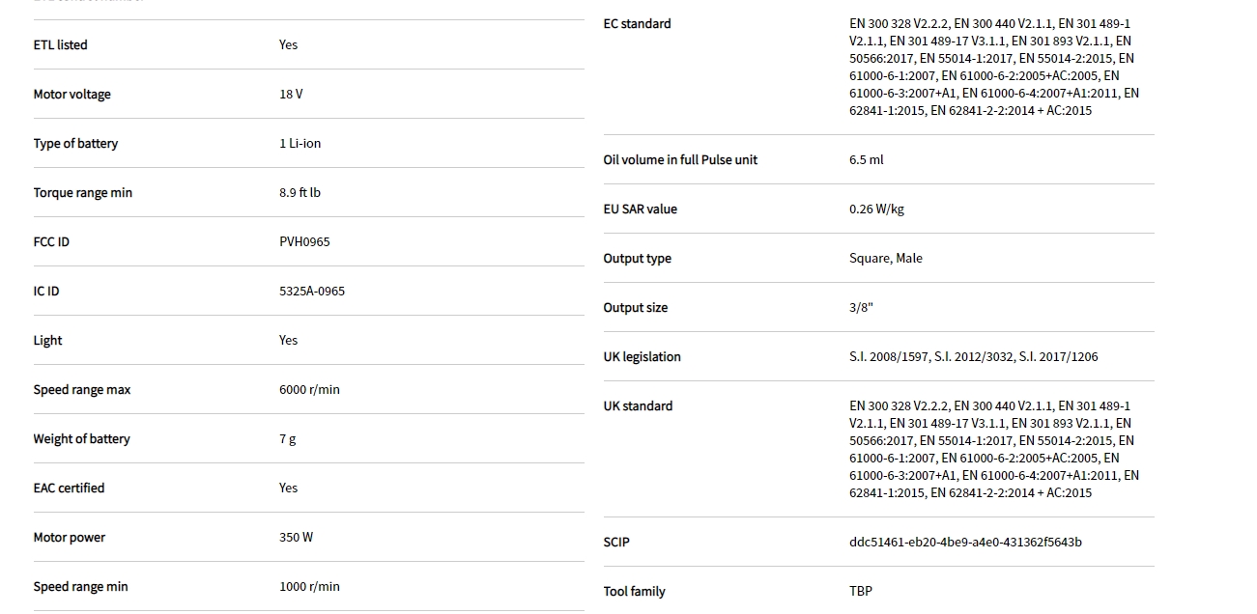This screenshot has width=1257, height=614.
Task: Click the EAC certified label
Action: [x=69, y=488]
